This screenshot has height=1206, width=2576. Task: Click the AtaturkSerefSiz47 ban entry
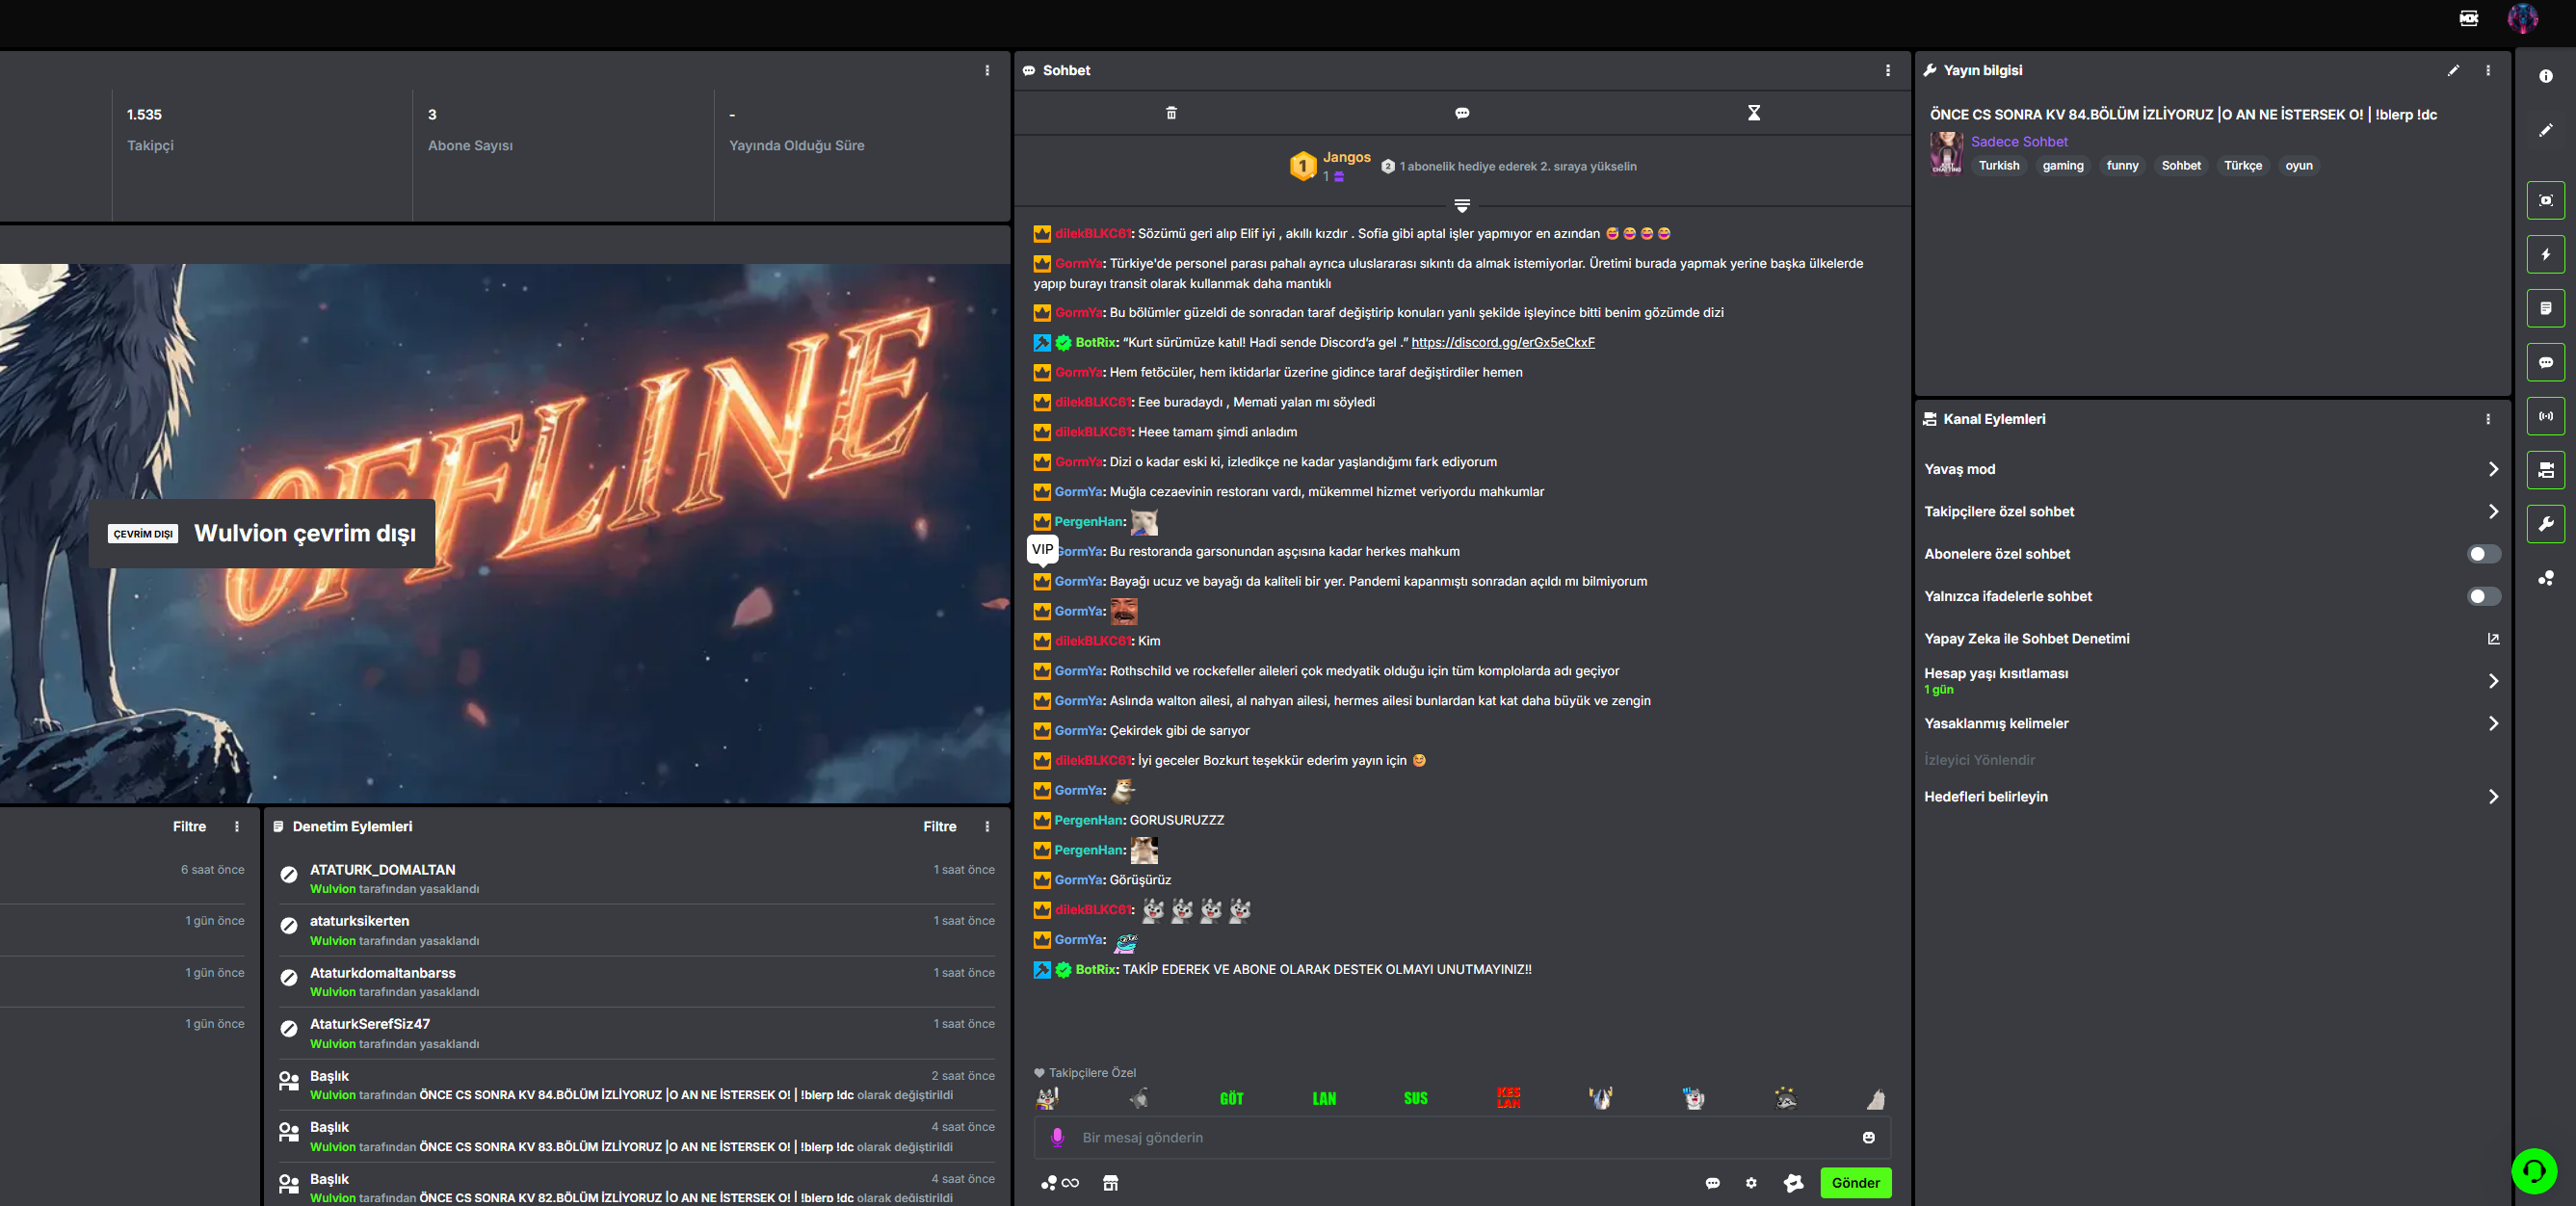637,1033
